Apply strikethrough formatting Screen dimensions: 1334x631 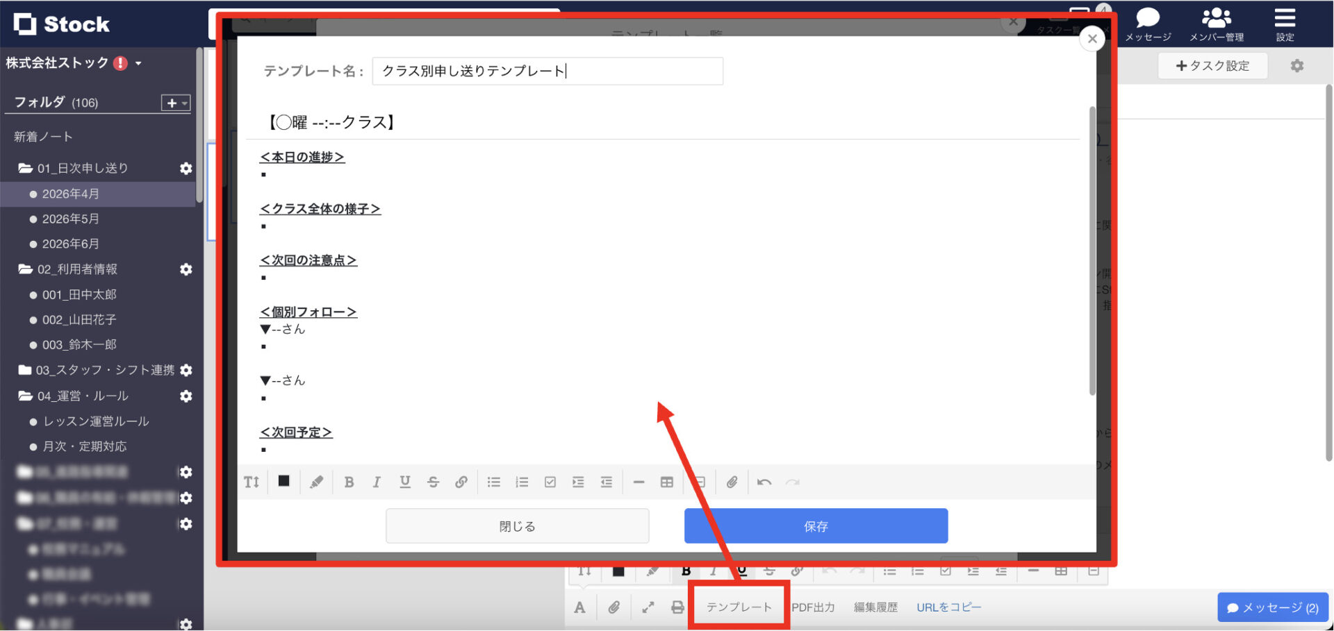(x=433, y=482)
